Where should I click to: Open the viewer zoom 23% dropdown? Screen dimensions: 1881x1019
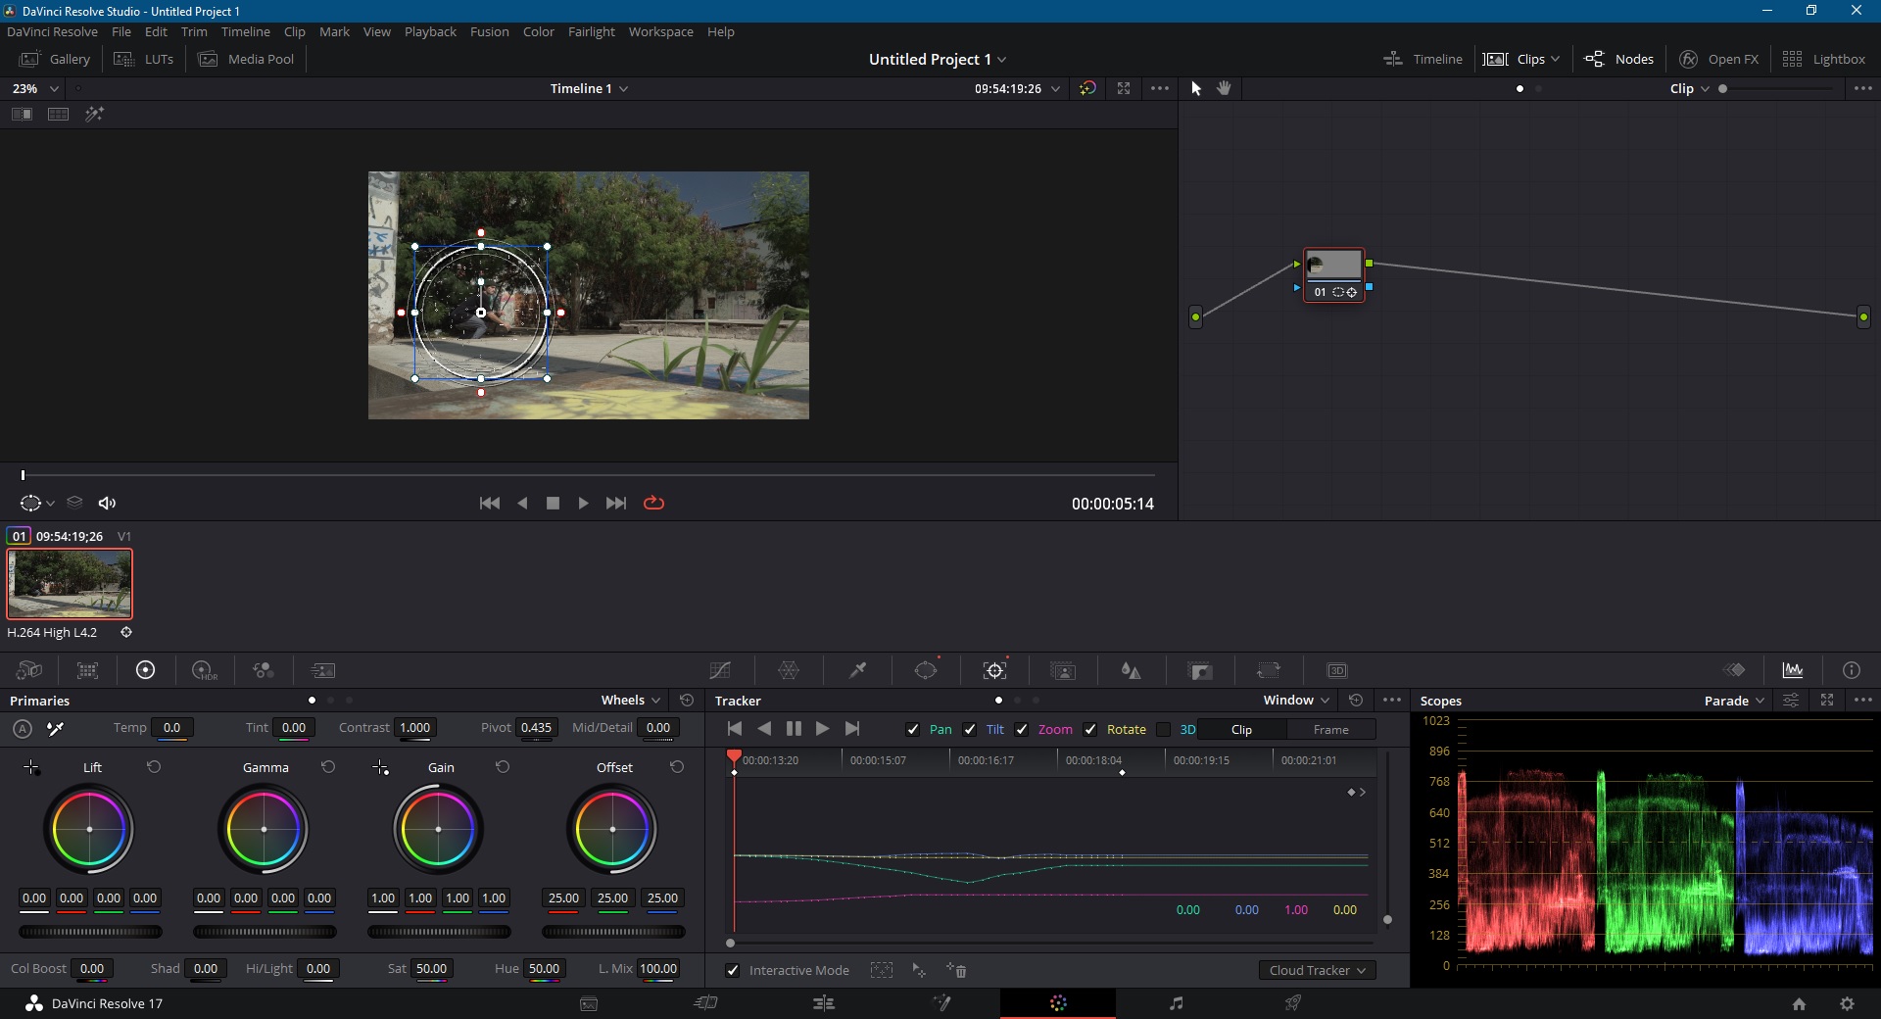[x=35, y=88]
